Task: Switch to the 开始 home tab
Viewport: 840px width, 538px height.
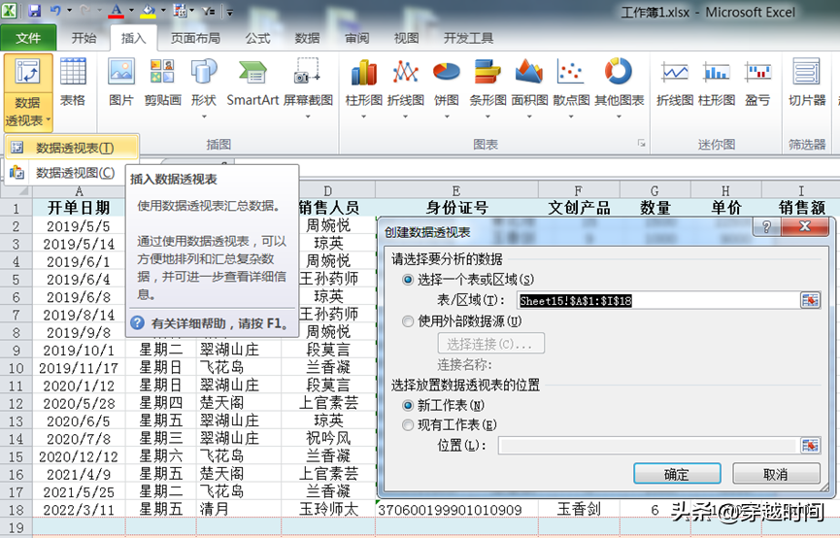Action: click(84, 38)
